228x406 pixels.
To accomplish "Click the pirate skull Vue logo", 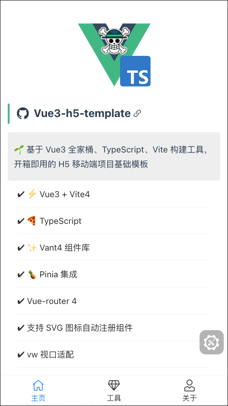I will click(114, 40).
